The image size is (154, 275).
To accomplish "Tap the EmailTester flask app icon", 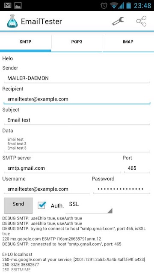I will click(x=12, y=21).
